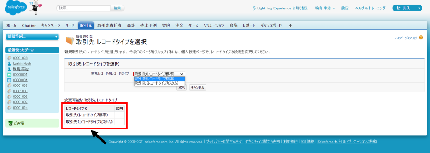Click 取引先(レコードタイプカスタム) cell in table
The image size is (430, 153).
pos(90,122)
